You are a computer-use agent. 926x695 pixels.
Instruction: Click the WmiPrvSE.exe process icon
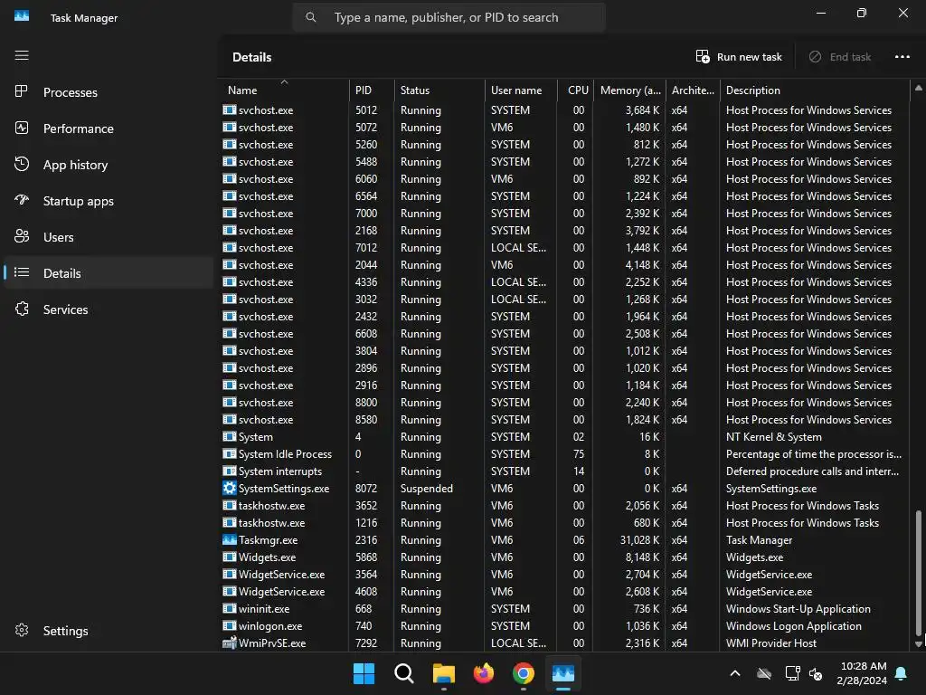tap(229, 643)
